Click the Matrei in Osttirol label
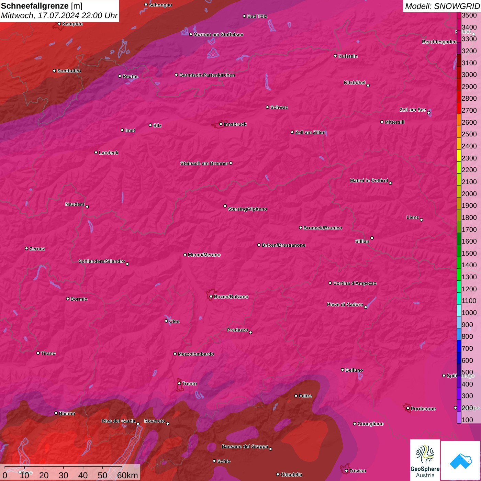This screenshot has height=481, width=481. [369, 180]
